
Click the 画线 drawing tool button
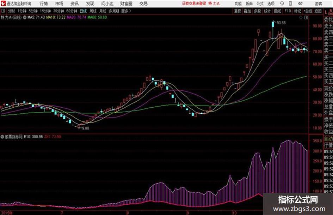coord(277,11)
